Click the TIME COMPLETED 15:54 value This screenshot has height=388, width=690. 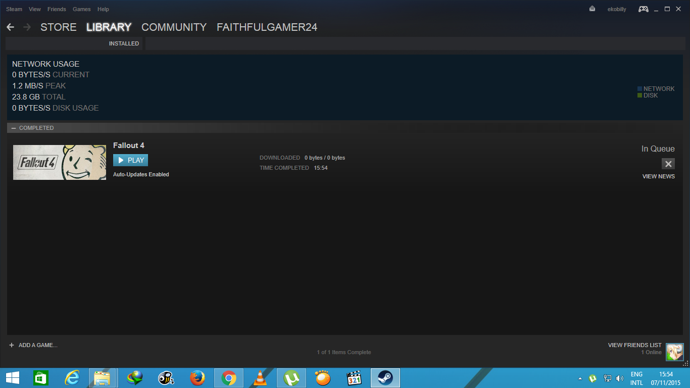pyautogui.click(x=321, y=168)
